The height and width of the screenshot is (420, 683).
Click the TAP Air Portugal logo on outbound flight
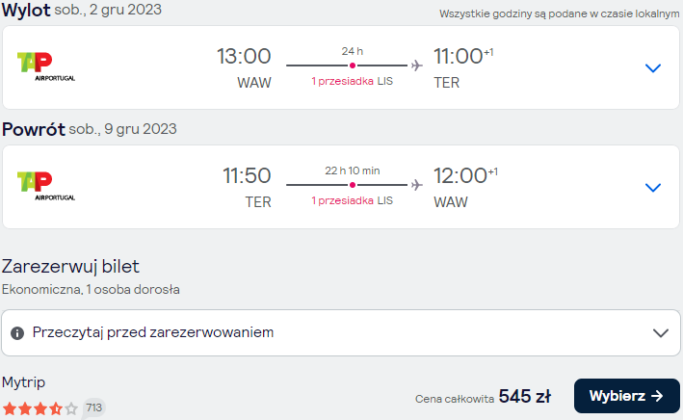[x=45, y=66]
